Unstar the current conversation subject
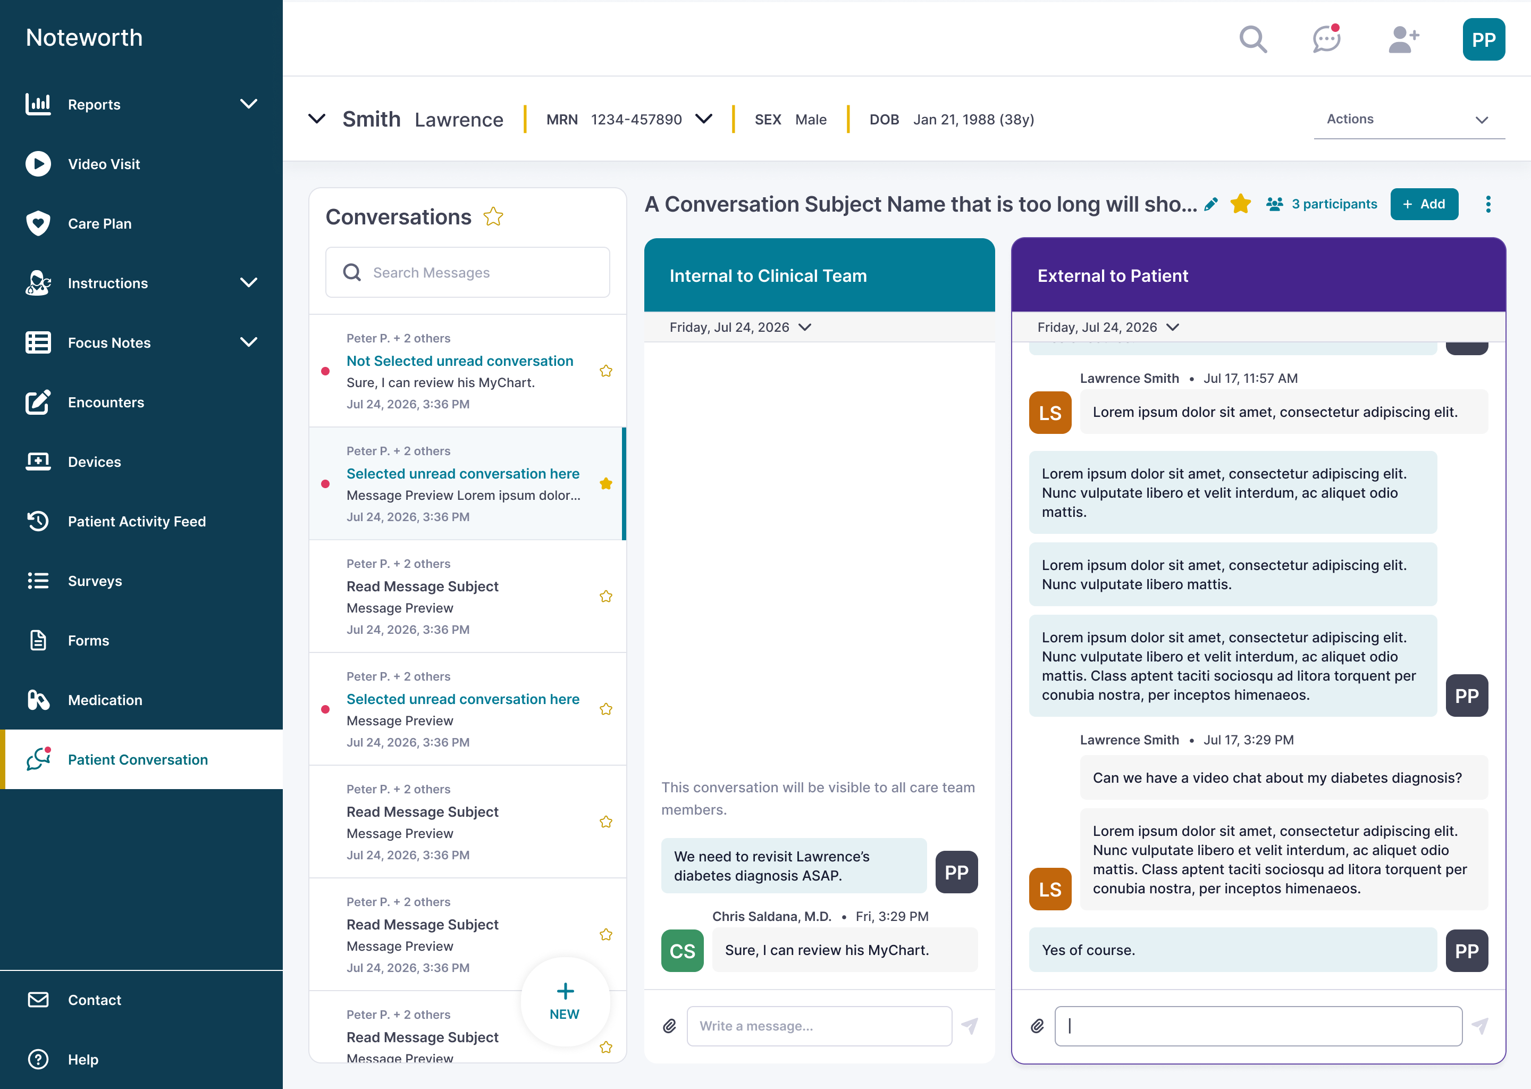Screen dimensions: 1531x1089 (1241, 204)
